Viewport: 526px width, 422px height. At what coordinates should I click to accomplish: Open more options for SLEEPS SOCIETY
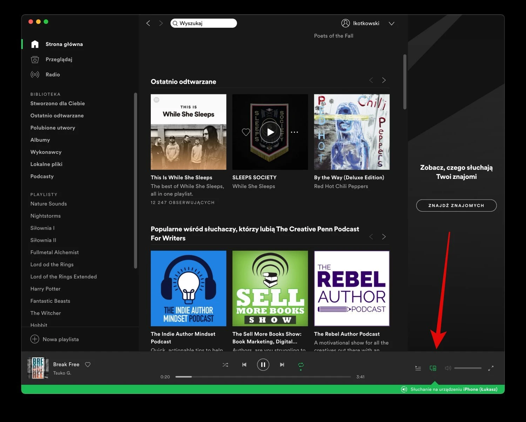point(294,132)
